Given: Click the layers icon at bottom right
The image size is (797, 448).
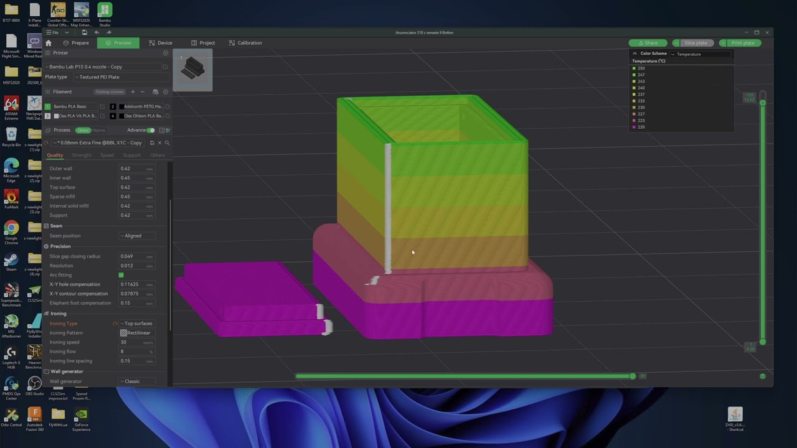Looking at the screenshot, I should click(x=763, y=376).
